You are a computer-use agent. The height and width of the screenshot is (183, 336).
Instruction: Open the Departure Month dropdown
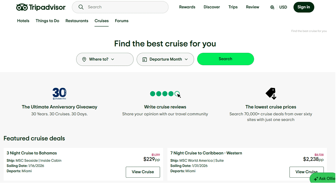pyautogui.click(x=165, y=59)
